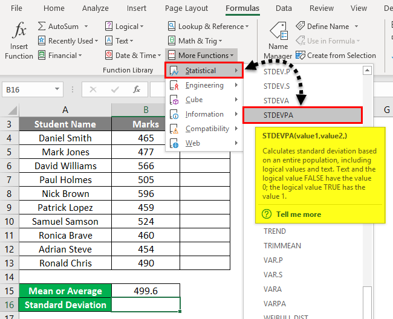Open the Logical functions icon
The height and width of the screenshot is (319, 393).
[x=109, y=27]
